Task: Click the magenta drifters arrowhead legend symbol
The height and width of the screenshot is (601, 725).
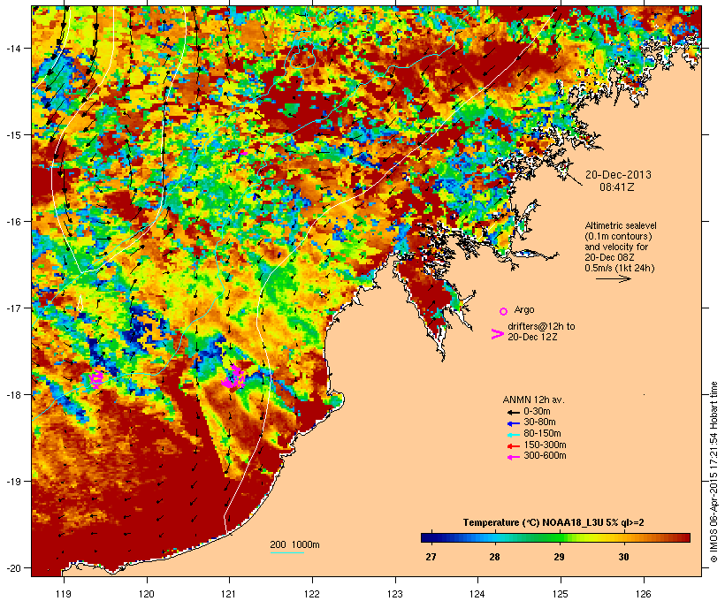Action: click(497, 334)
